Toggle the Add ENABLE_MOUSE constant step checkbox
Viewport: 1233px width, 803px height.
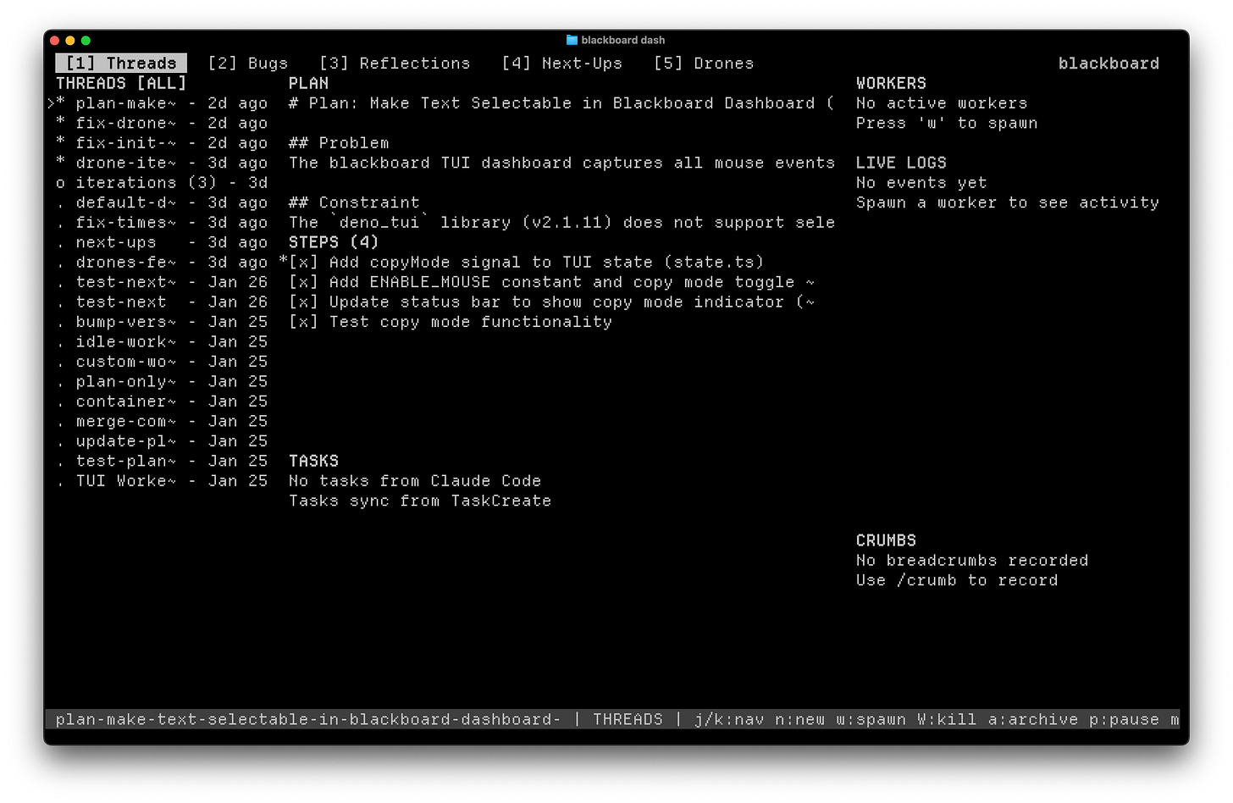303,282
